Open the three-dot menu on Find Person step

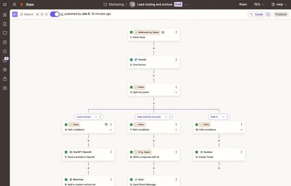tap(176, 59)
